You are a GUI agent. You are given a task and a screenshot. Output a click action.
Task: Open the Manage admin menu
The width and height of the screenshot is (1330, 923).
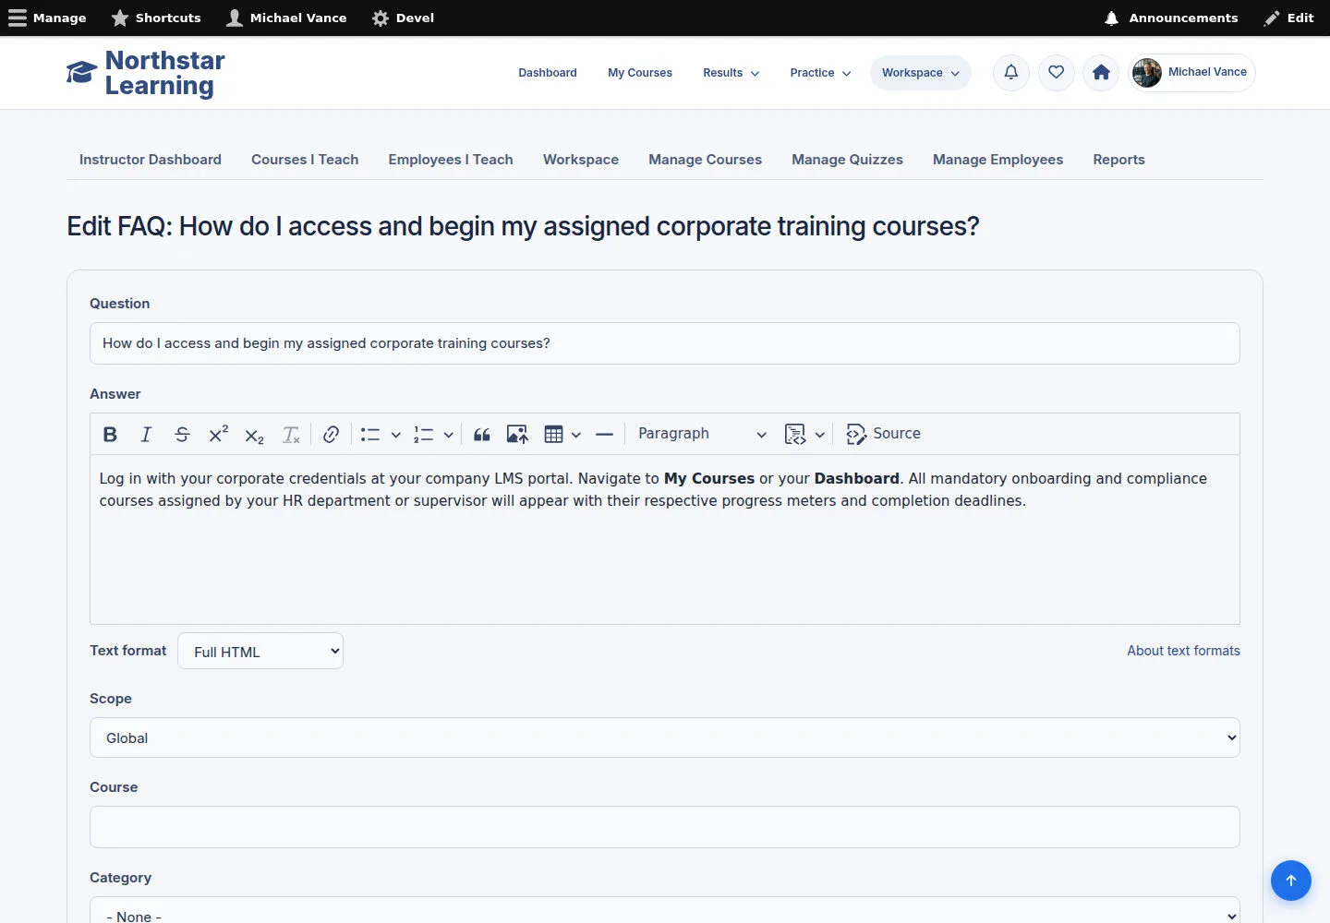[47, 18]
